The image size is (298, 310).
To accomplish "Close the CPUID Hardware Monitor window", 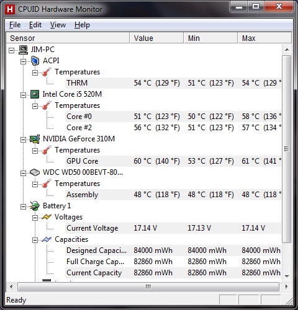I will (279, 7).
